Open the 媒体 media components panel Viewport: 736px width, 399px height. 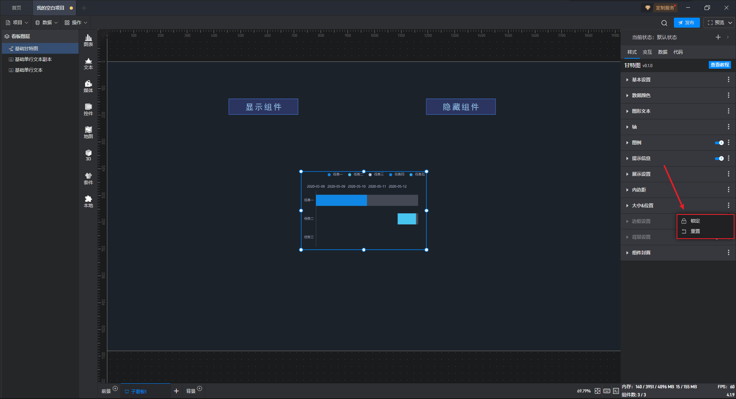pyautogui.click(x=88, y=86)
